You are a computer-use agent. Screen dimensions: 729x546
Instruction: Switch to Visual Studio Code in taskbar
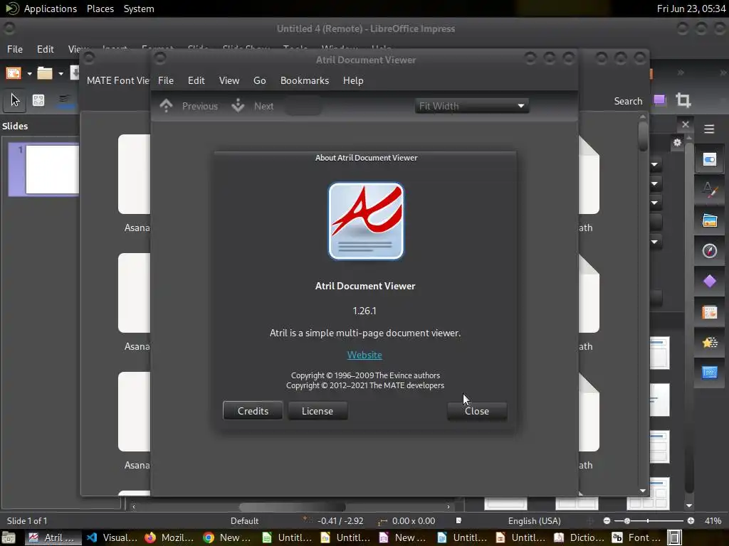click(x=112, y=537)
